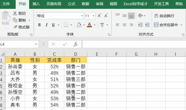Open the Name Box dropdown arrow
186x110 pixels.
click(x=36, y=44)
